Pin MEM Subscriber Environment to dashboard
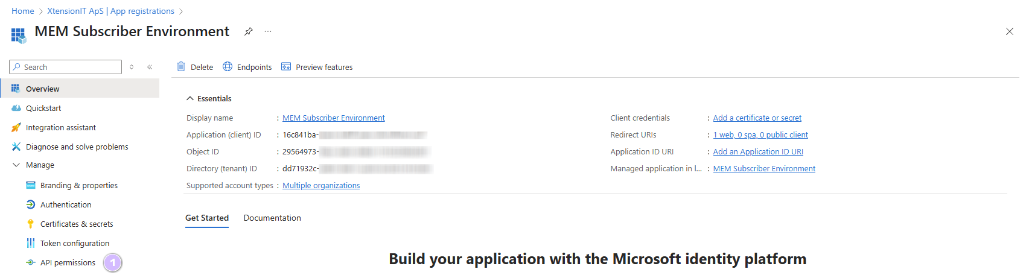Viewport: 1029px width, 275px height. click(x=248, y=31)
